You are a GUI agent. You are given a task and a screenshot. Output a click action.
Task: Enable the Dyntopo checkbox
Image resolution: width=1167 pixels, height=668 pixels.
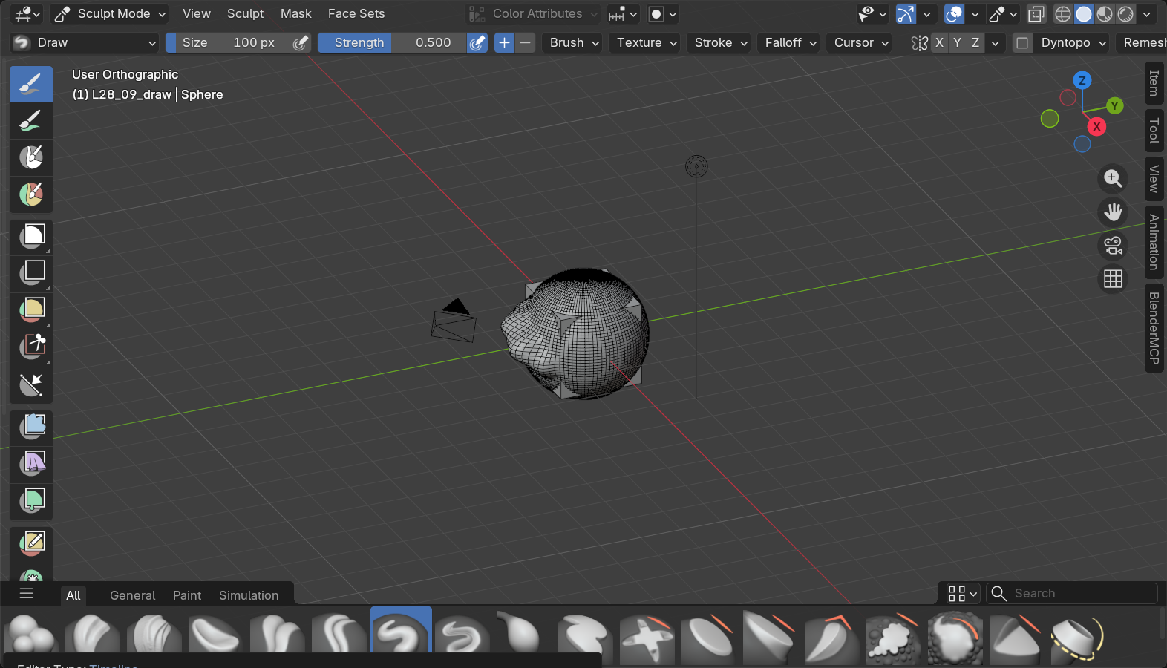pyautogui.click(x=1022, y=43)
